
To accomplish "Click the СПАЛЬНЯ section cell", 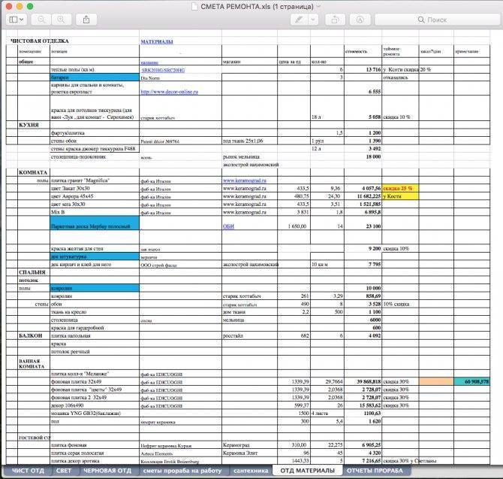I will 32,272.
